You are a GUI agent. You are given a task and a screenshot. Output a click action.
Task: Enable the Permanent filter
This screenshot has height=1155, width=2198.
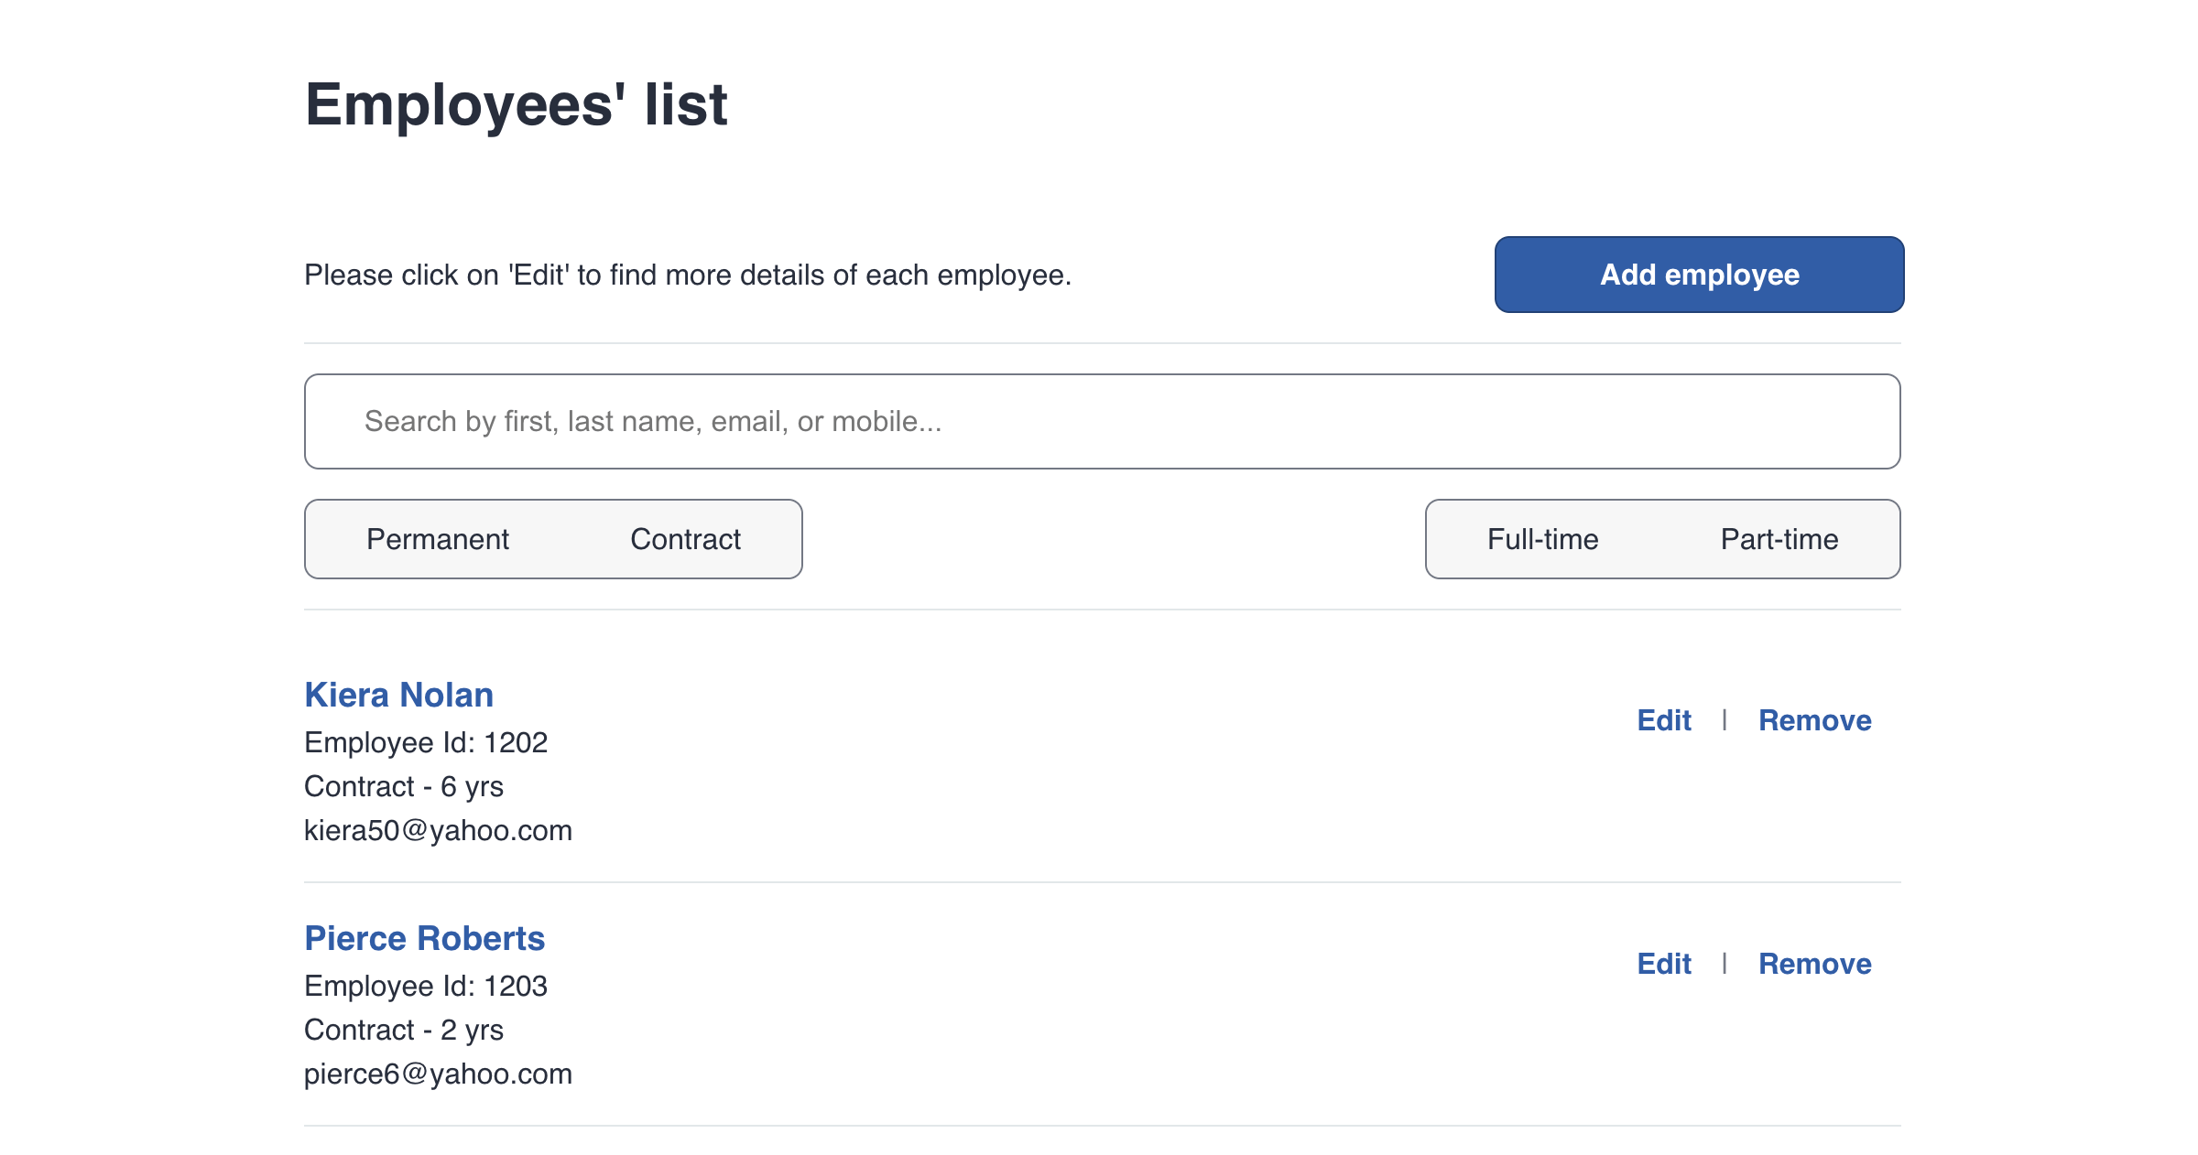pos(438,539)
